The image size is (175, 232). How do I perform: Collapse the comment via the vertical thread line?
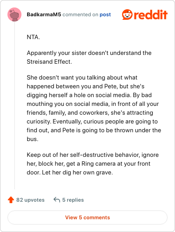(14, 105)
